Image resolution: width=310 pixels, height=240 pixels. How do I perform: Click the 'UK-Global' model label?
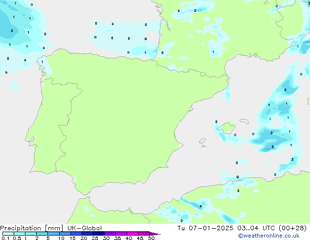(85, 228)
